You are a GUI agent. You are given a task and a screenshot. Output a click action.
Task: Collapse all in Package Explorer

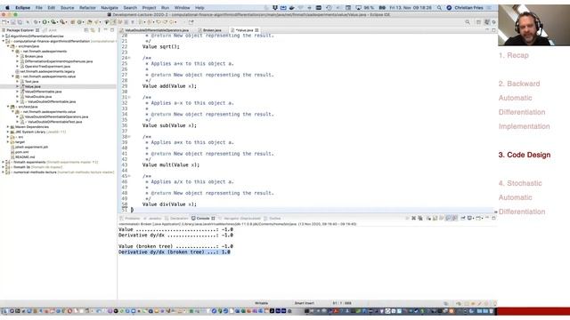[x=86, y=30]
